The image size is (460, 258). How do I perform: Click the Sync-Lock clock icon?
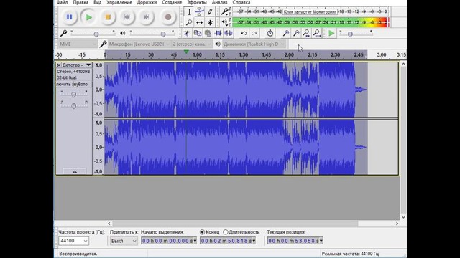[x=270, y=33]
